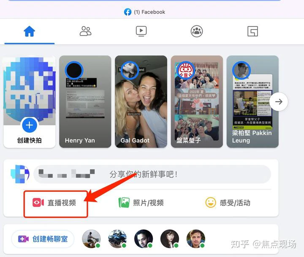304x257 pixels.
Task: Select the bearded man contact avatar
Action: pyautogui.click(x=195, y=239)
